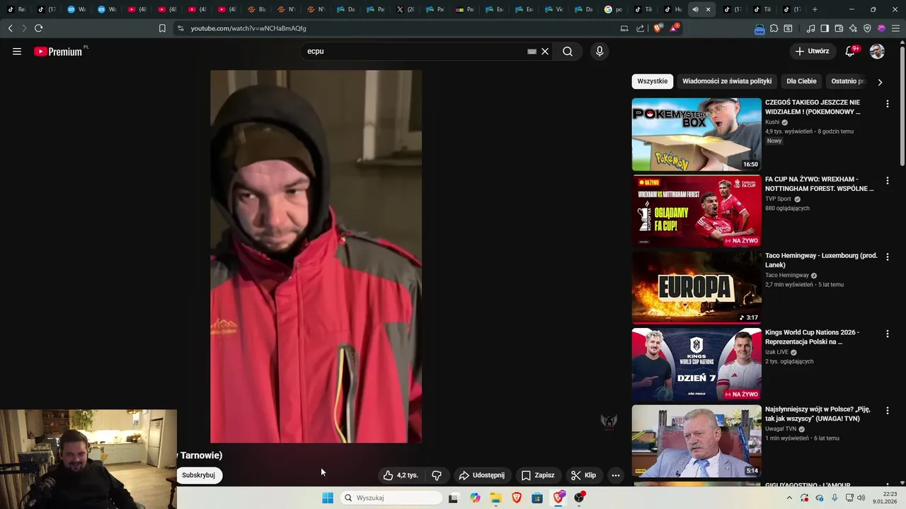This screenshot has height=509, width=906.
Task: Open the volume control in tray
Action: click(x=861, y=498)
